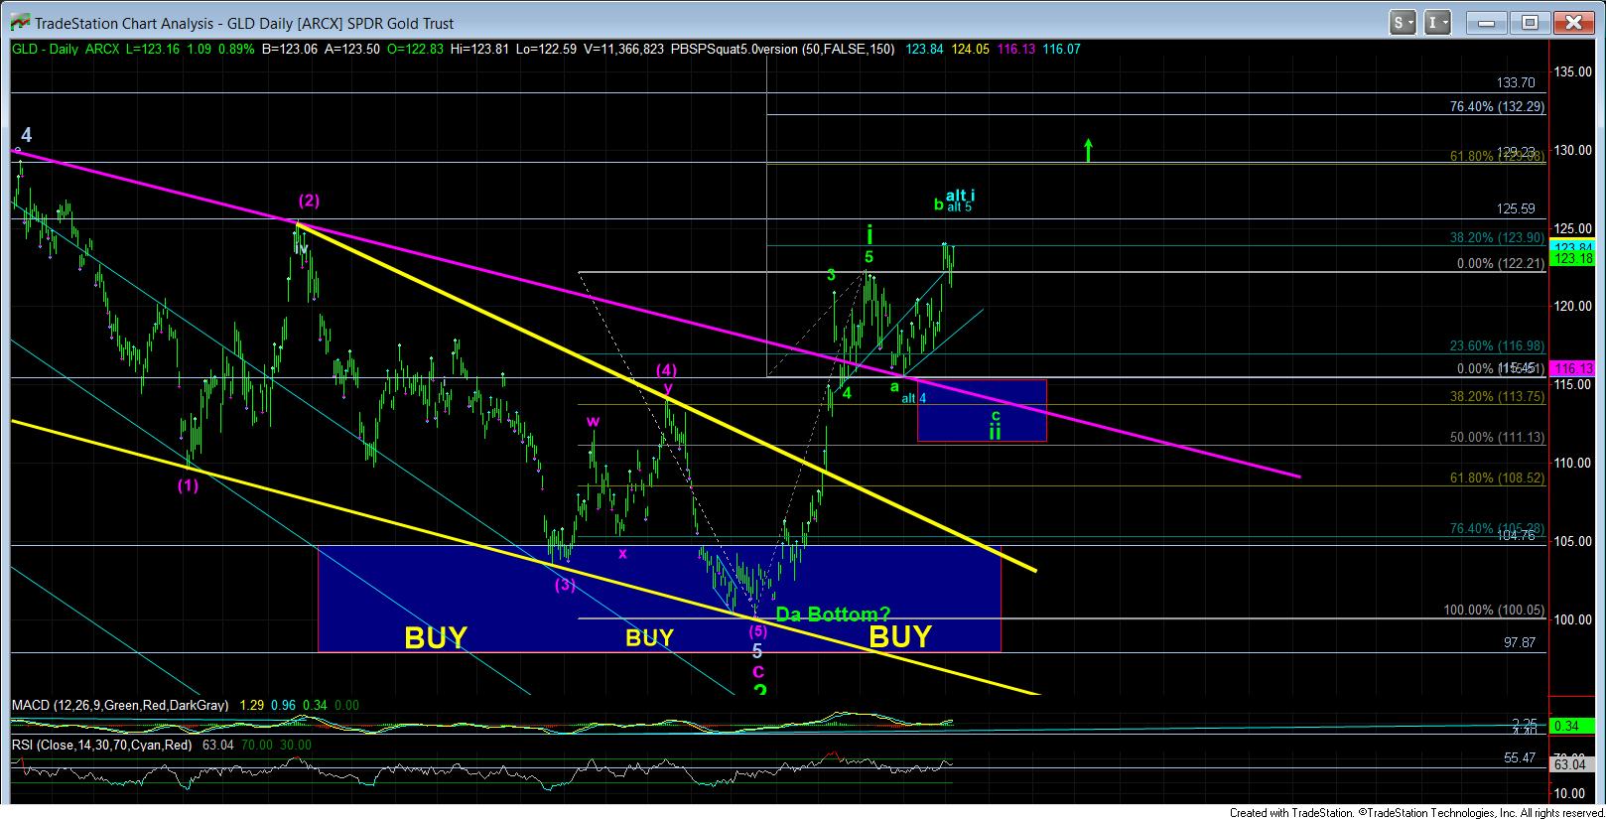This screenshot has width=1606, height=819.
Task: Click the 135.00 price axis value
Action: click(1574, 71)
